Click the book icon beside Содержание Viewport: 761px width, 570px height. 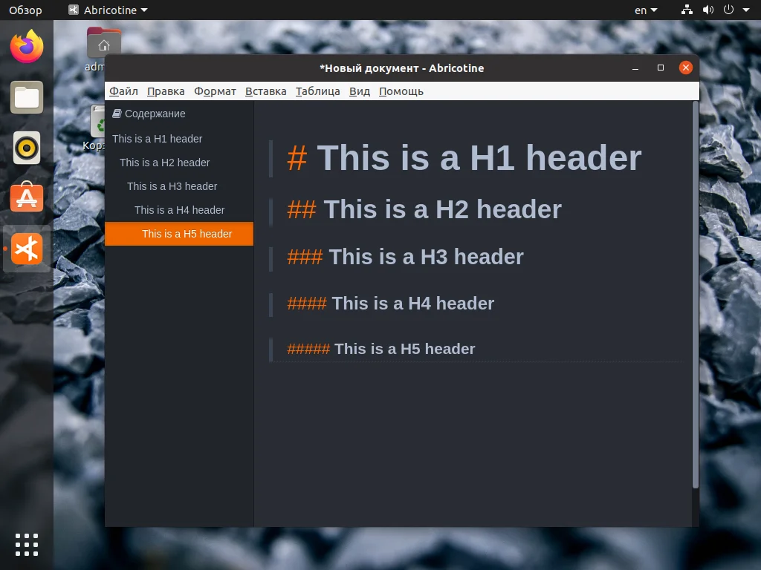pos(117,114)
